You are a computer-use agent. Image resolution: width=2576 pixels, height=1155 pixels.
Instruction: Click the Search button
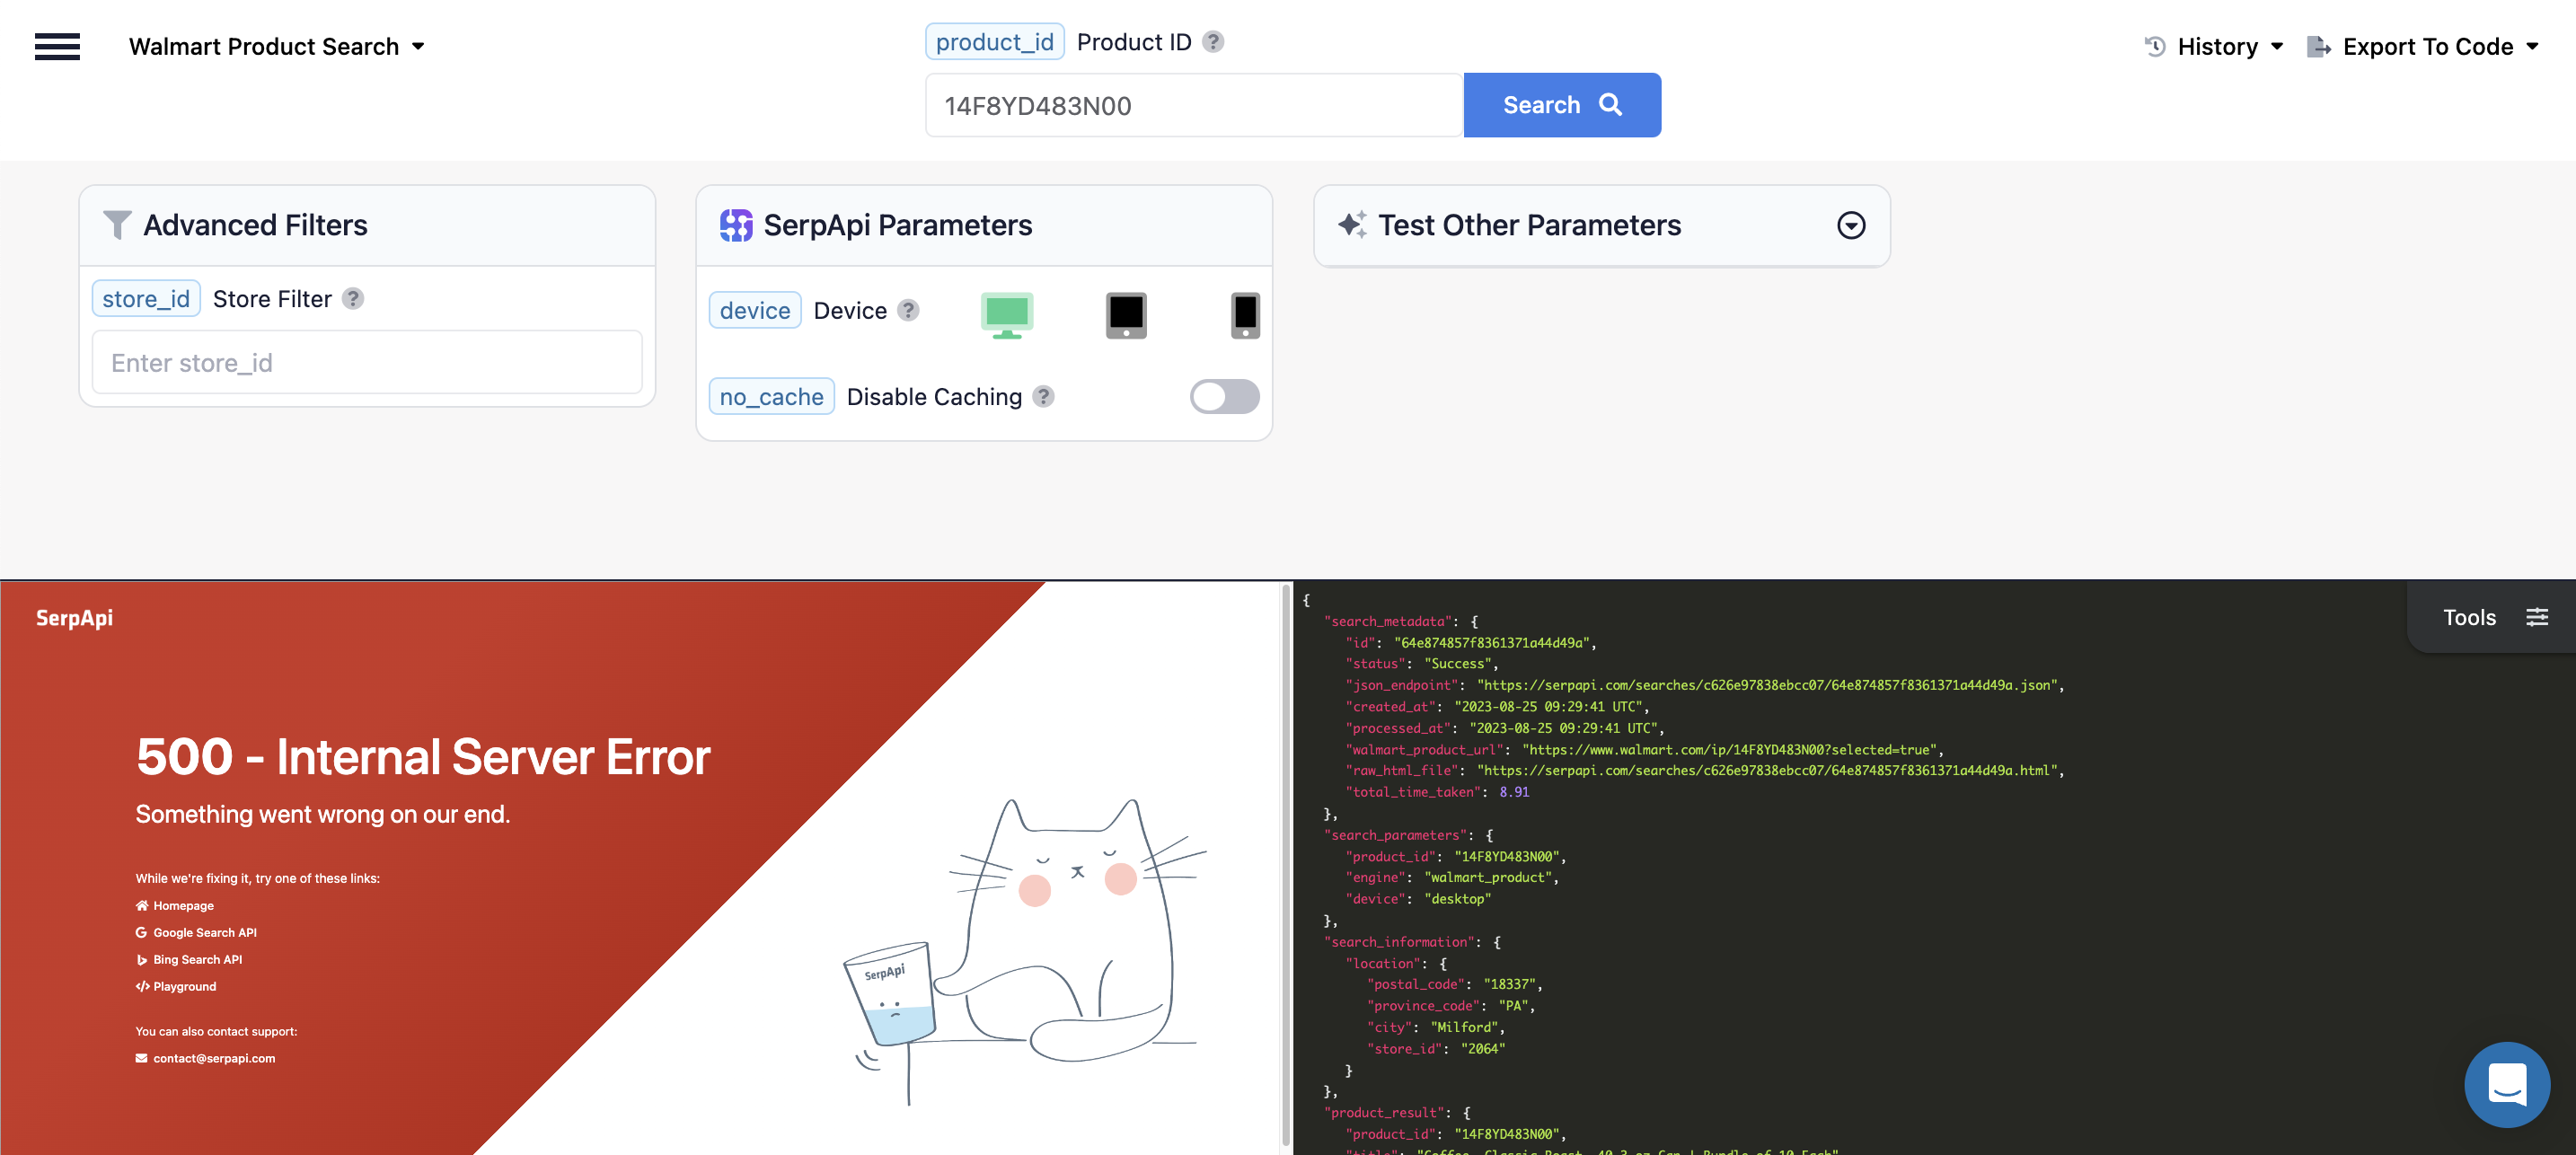coord(1561,104)
